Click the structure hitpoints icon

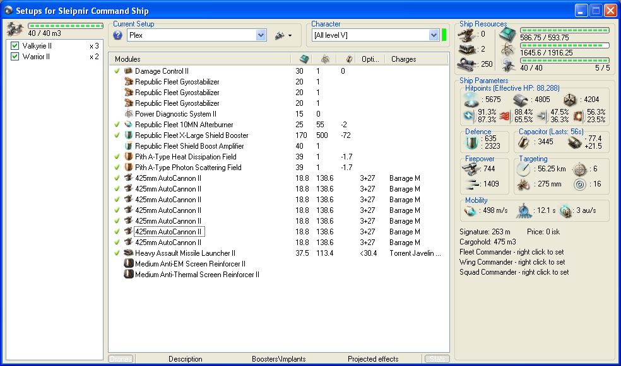(570, 100)
